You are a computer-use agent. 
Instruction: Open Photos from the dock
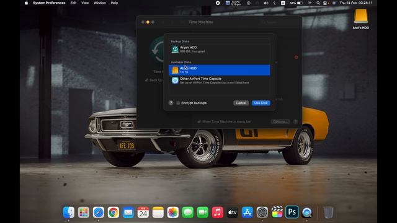[173, 212]
